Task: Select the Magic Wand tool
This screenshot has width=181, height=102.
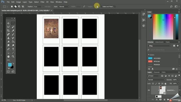Action: tap(13, 27)
